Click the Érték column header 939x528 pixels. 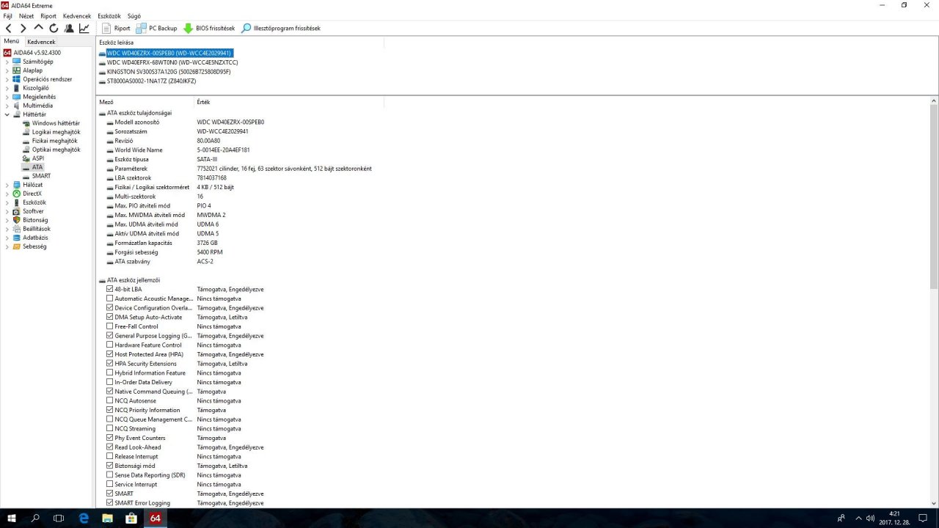(204, 102)
